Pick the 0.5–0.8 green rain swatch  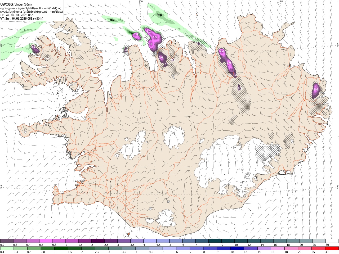point(34,248)
